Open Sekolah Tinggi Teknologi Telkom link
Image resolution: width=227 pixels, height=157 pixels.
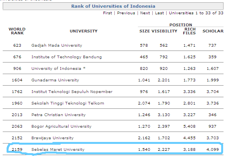tap(68, 103)
